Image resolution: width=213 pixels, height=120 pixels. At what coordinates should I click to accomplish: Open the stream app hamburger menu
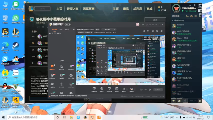pos(153,24)
